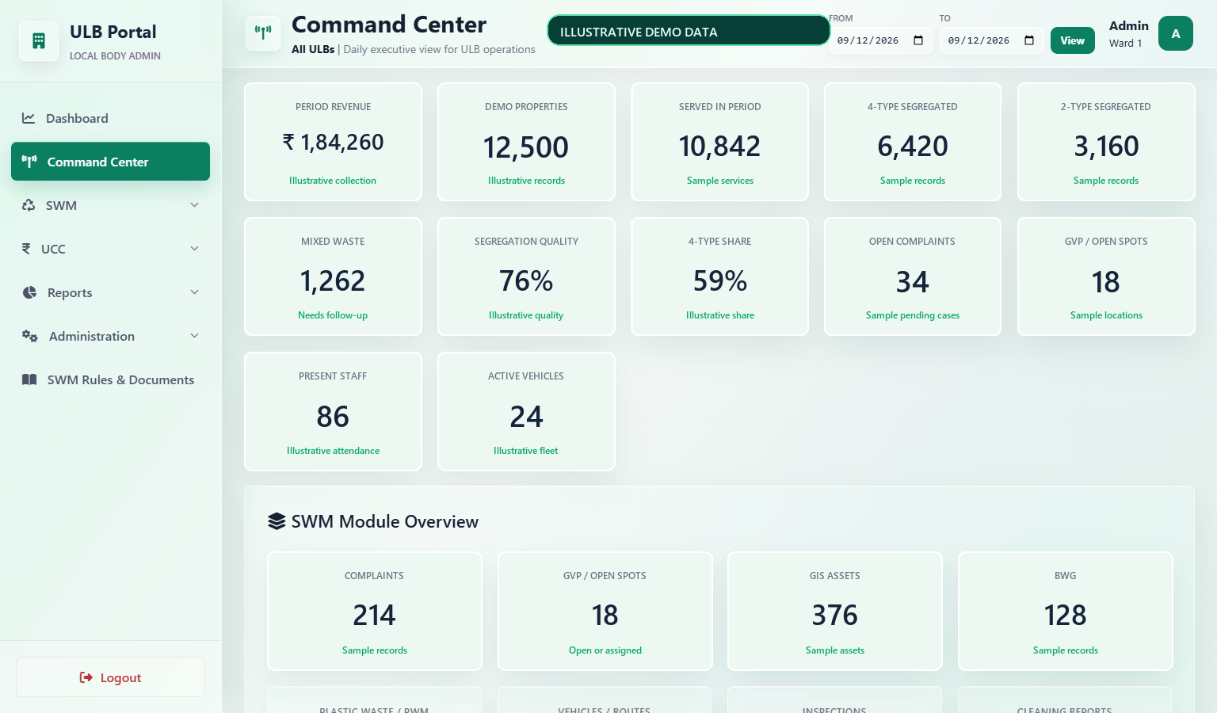Expand the UCC menu chevron

tap(195, 249)
